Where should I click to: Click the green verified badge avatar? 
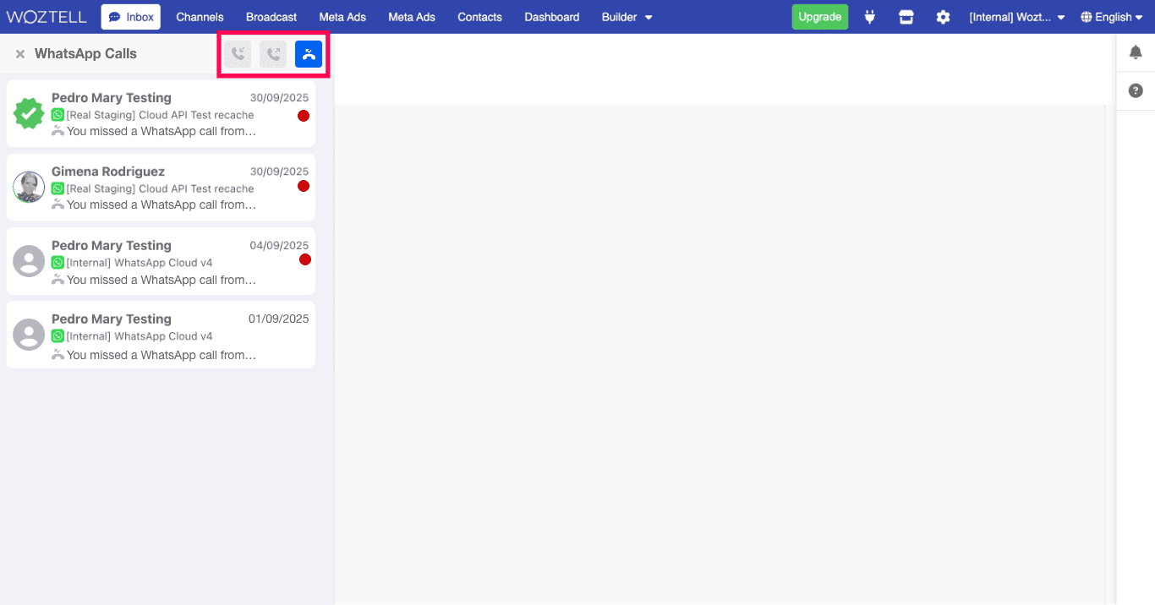(x=29, y=113)
